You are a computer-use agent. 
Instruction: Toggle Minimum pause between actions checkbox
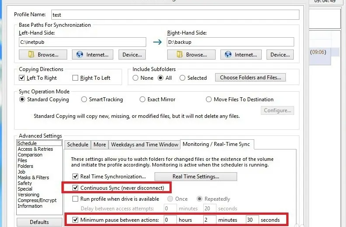[x=75, y=220]
